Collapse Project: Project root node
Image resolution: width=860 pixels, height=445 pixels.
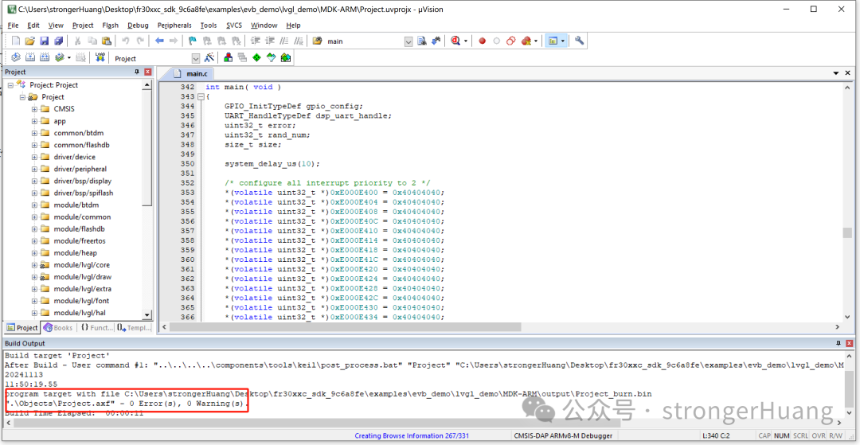point(10,85)
